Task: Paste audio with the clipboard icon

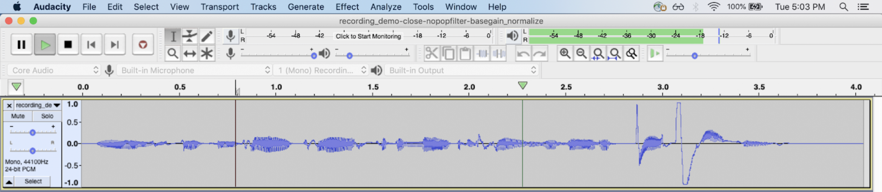Action: tap(465, 53)
